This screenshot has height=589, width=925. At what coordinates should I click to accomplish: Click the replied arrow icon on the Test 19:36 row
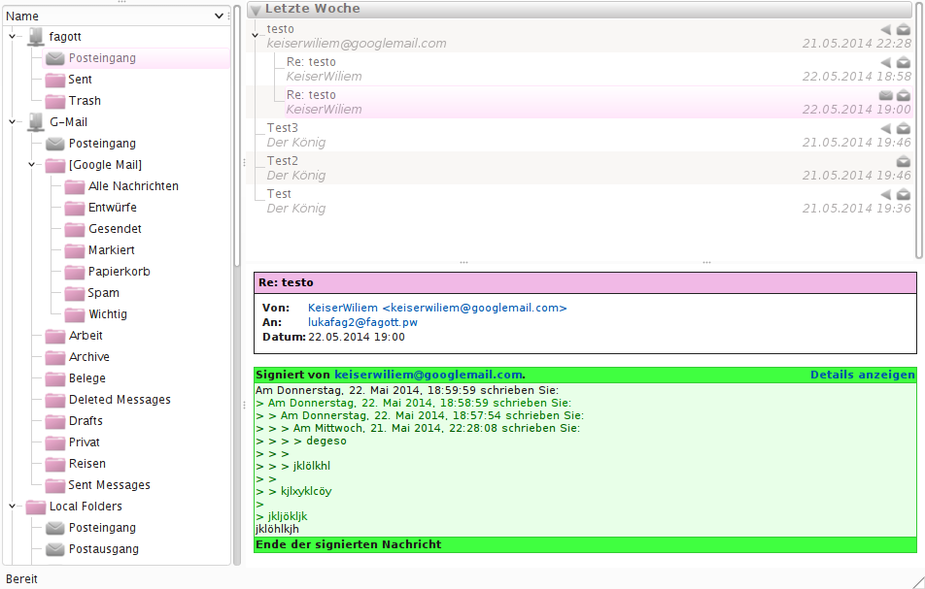[x=885, y=194]
